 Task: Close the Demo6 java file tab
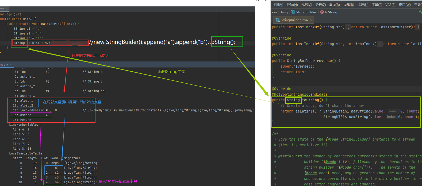pos(7,9)
